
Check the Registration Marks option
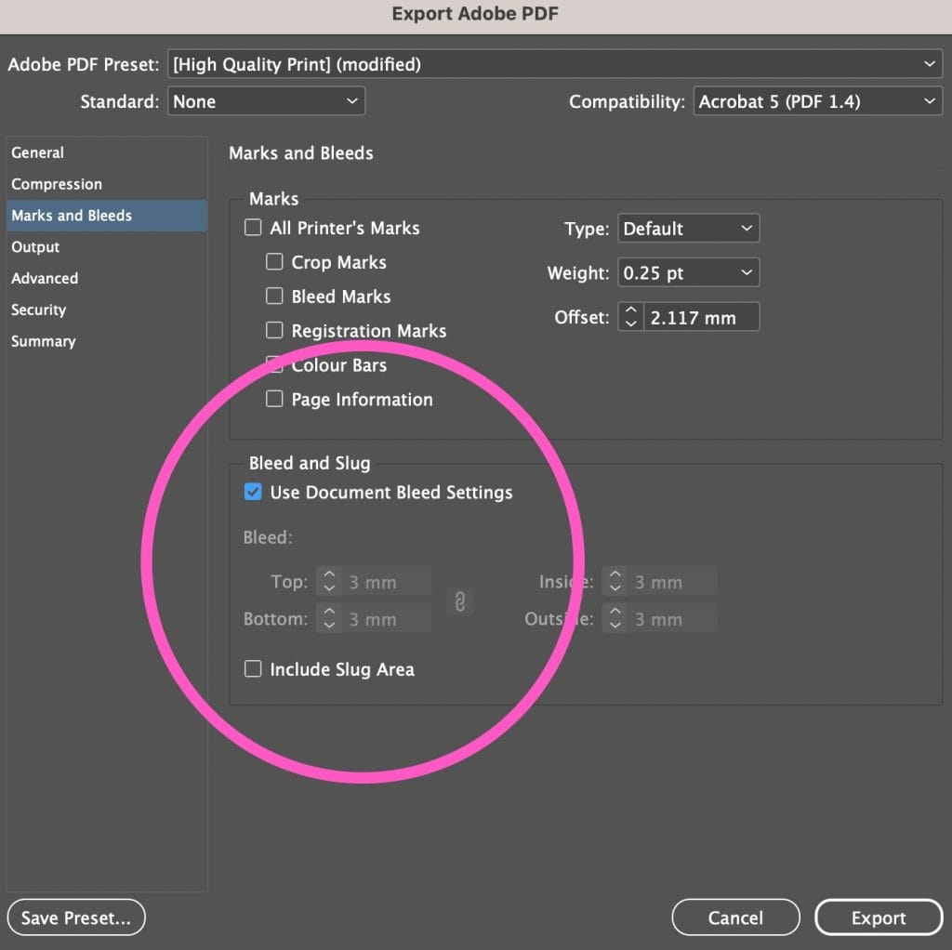tap(274, 330)
